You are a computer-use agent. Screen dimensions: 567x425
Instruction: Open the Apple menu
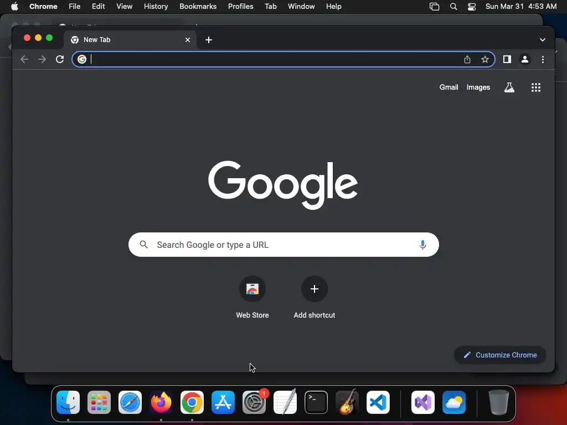(x=14, y=6)
